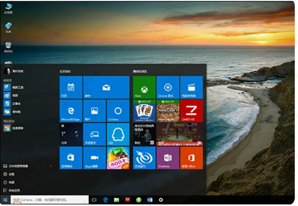Image resolution: width=298 pixels, height=206 pixels.
Task: Launch the QQ penguin tile
Action: click(118, 134)
